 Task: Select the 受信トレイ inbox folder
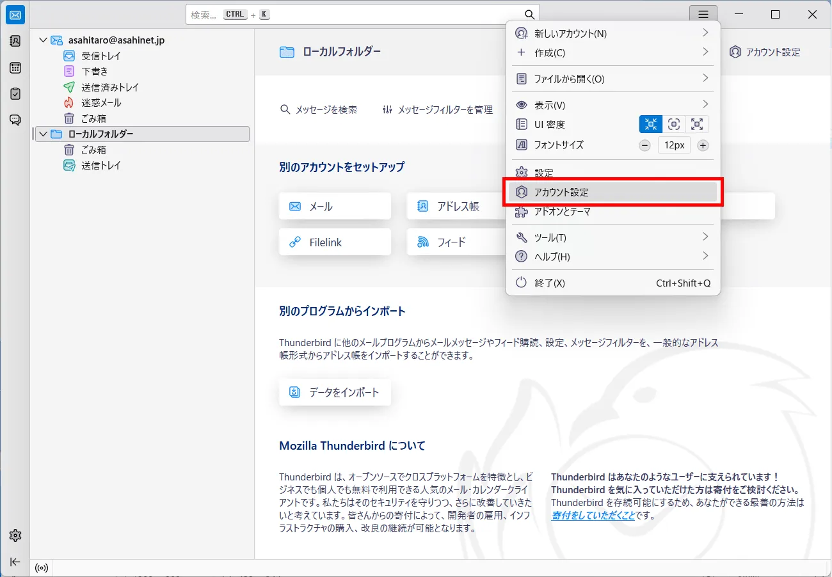pyautogui.click(x=100, y=56)
